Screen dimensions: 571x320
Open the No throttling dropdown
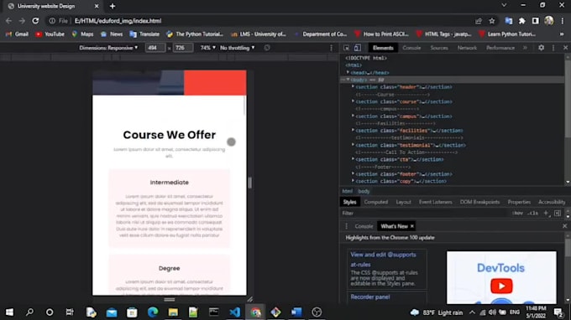[x=238, y=48]
